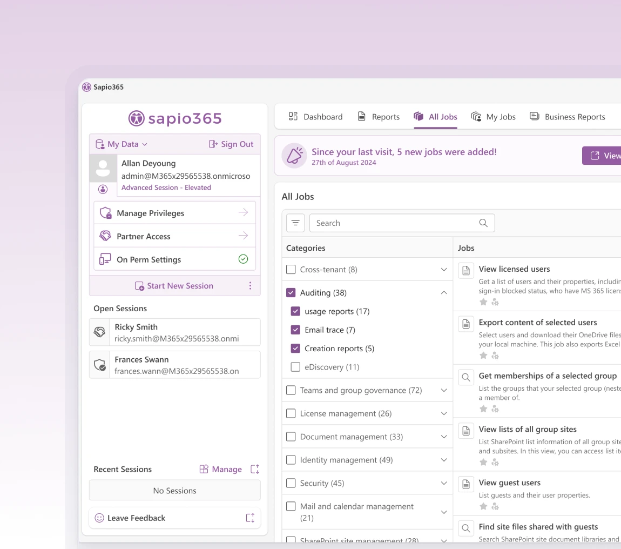Click the View button in announcement banner
The image size is (621, 549).
tap(602, 156)
